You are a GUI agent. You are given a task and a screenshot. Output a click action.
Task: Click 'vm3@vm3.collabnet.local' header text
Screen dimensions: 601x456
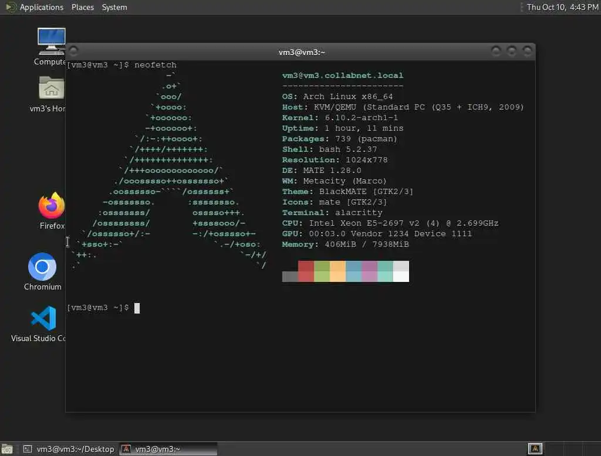(343, 76)
